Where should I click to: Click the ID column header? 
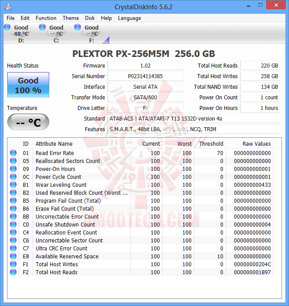coord(26,144)
